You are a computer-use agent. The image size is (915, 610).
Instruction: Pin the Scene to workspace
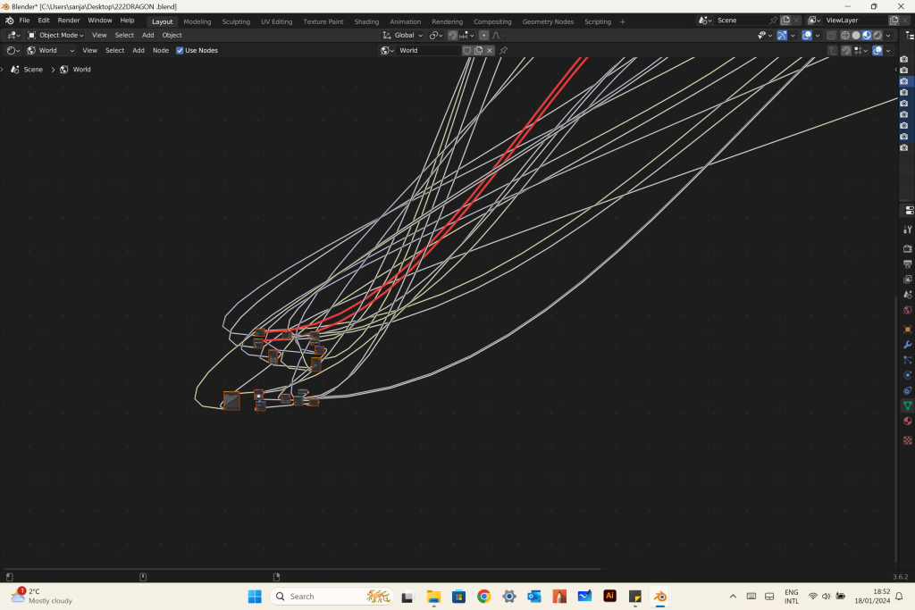coord(774,21)
